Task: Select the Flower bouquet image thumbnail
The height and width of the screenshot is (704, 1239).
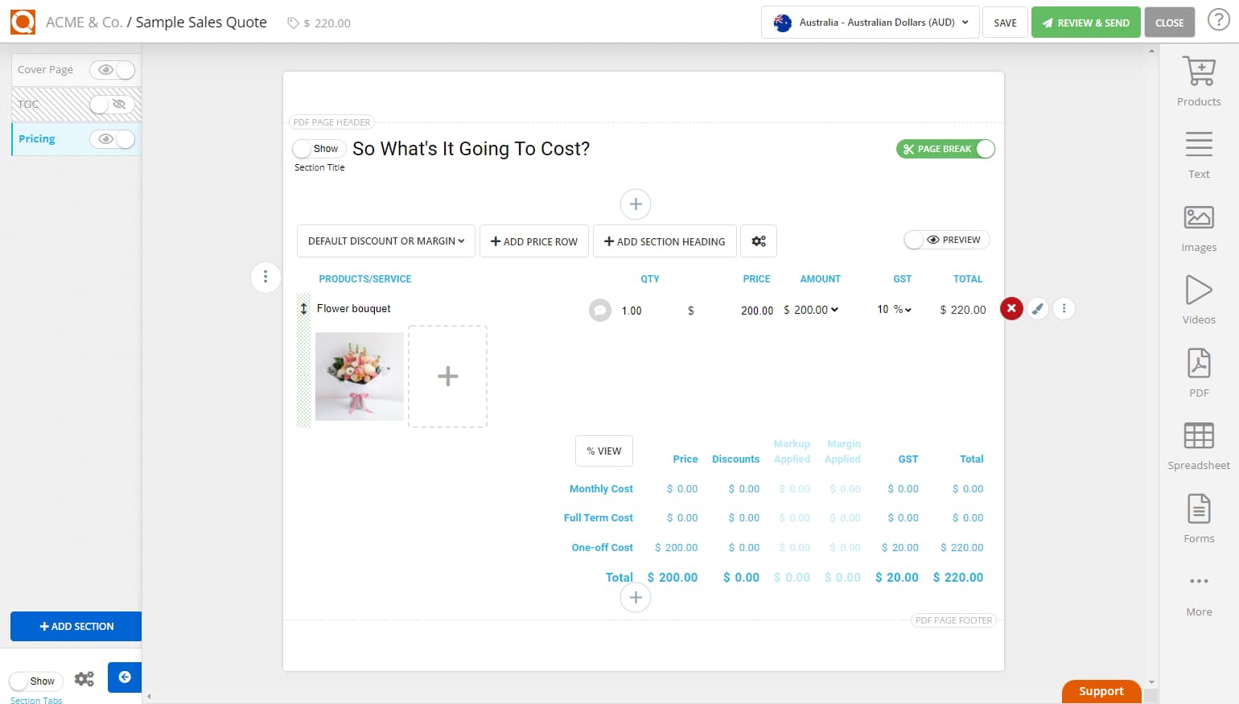Action: tap(359, 376)
